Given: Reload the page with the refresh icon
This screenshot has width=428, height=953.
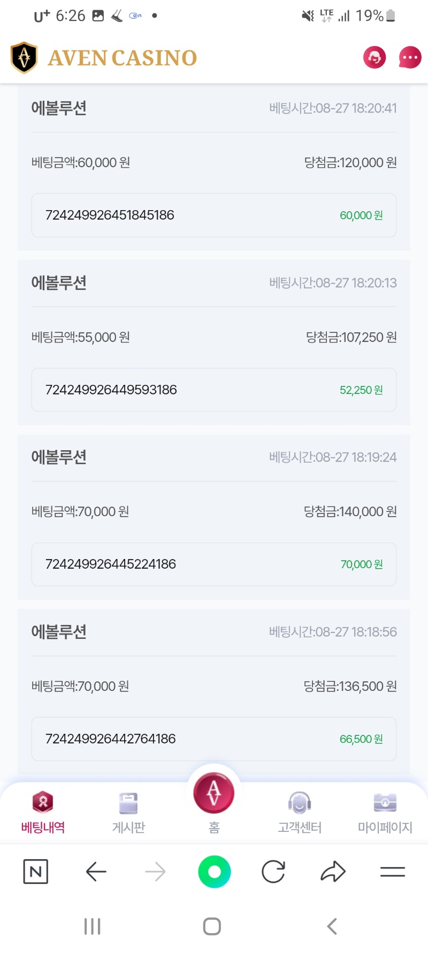Looking at the screenshot, I should coord(273,872).
